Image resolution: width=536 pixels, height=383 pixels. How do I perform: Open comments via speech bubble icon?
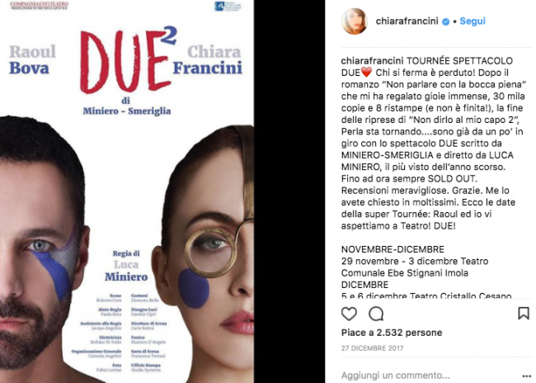tap(376, 314)
